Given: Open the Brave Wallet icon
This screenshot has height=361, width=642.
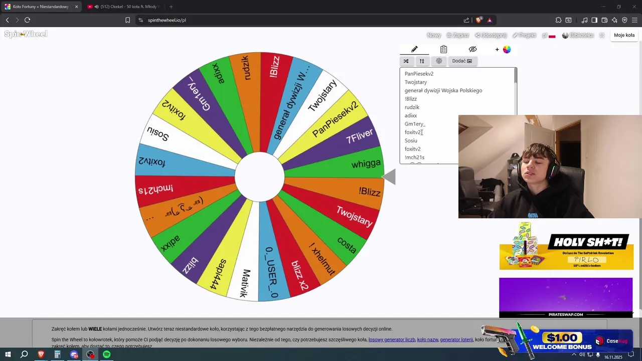Looking at the screenshot, I should (x=604, y=20).
